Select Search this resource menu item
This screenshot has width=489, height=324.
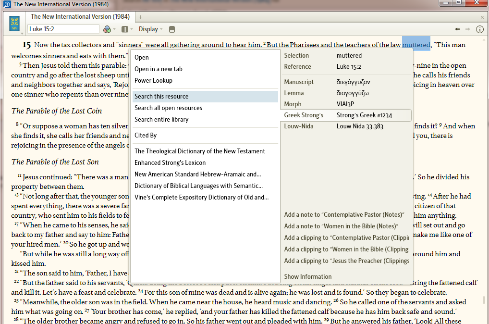tap(161, 96)
